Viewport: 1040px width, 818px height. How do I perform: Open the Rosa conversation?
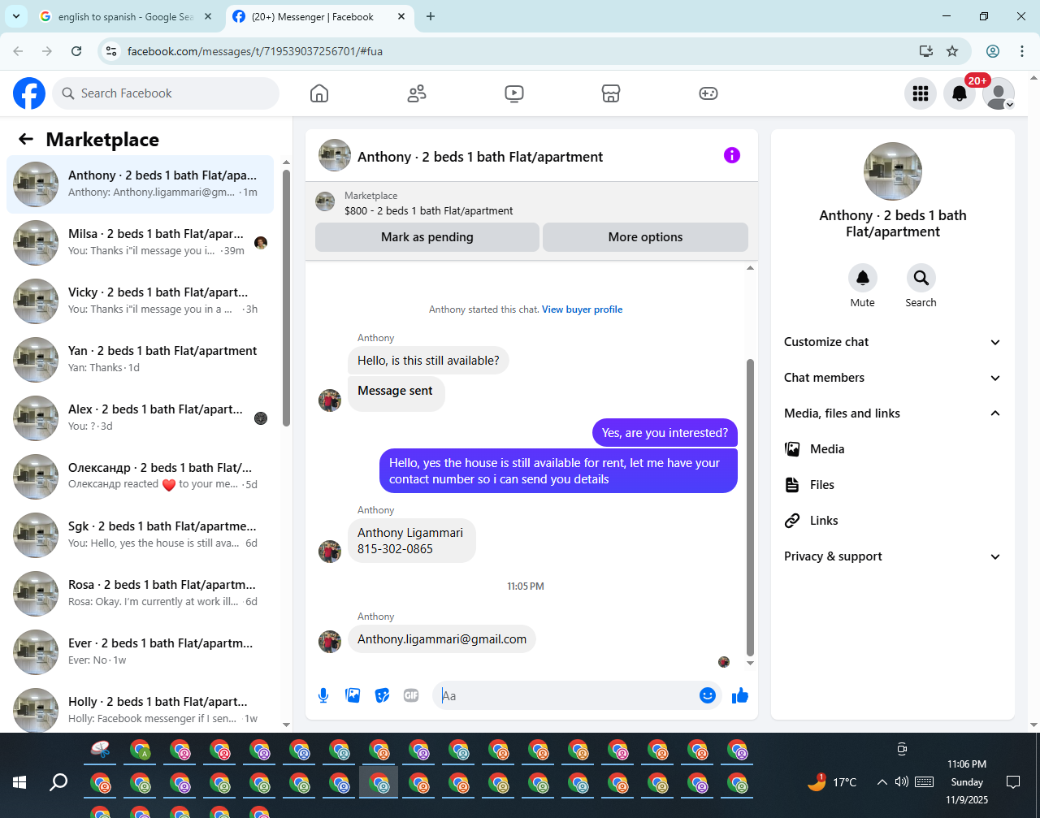click(x=141, y=594)
